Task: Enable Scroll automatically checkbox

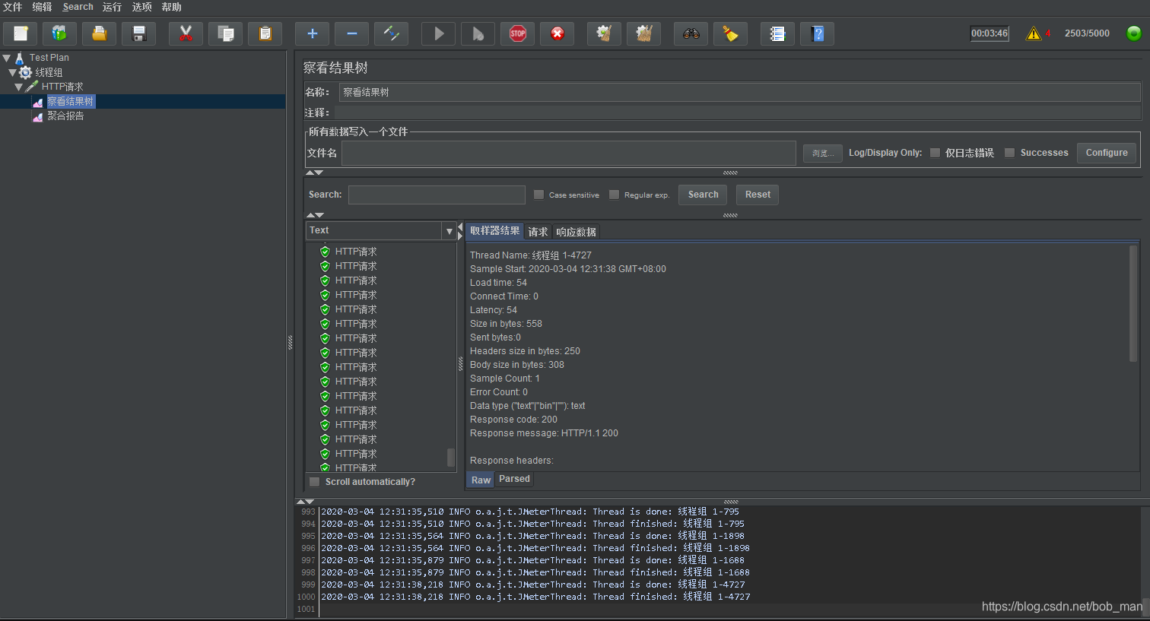Action: 314,482
